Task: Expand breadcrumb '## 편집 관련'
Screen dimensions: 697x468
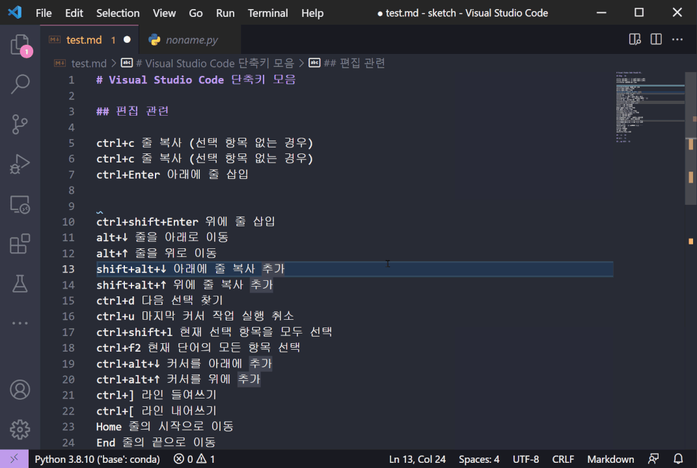Action: pyautogui.click(x=354, y=64)
